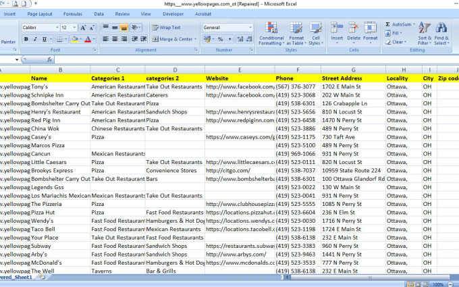This screenshot has width=459, height=287.
Task: Open the Insert ribbon tab
Action: [x=9, y=14]
